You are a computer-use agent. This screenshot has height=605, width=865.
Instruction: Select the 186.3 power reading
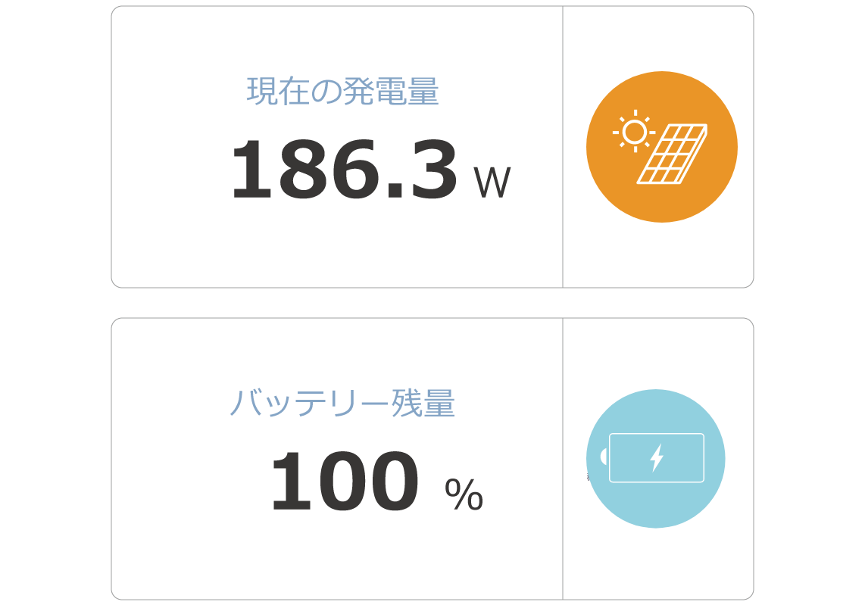(345, 169)
